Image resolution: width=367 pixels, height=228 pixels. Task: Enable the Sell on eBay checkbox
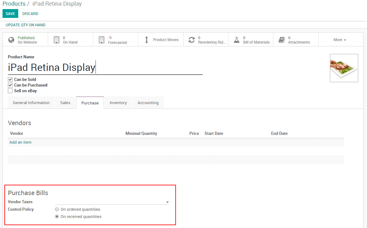[10, 91]
